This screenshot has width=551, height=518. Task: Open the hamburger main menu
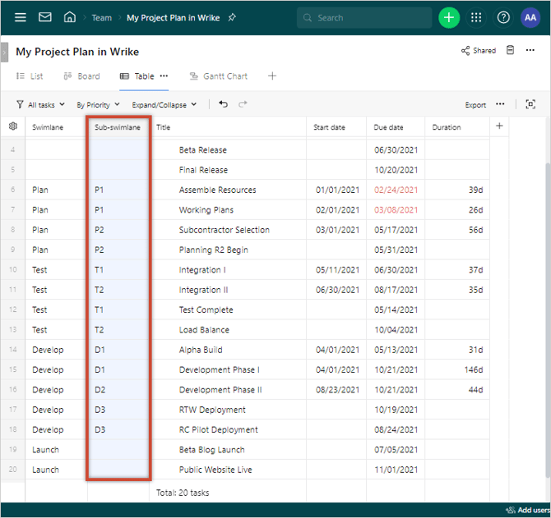(21, 17)
